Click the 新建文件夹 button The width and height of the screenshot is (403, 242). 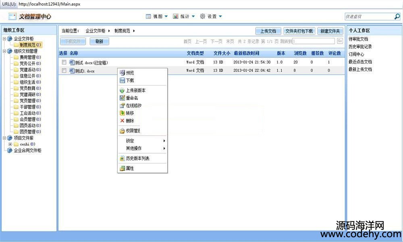tap(330, 31)
